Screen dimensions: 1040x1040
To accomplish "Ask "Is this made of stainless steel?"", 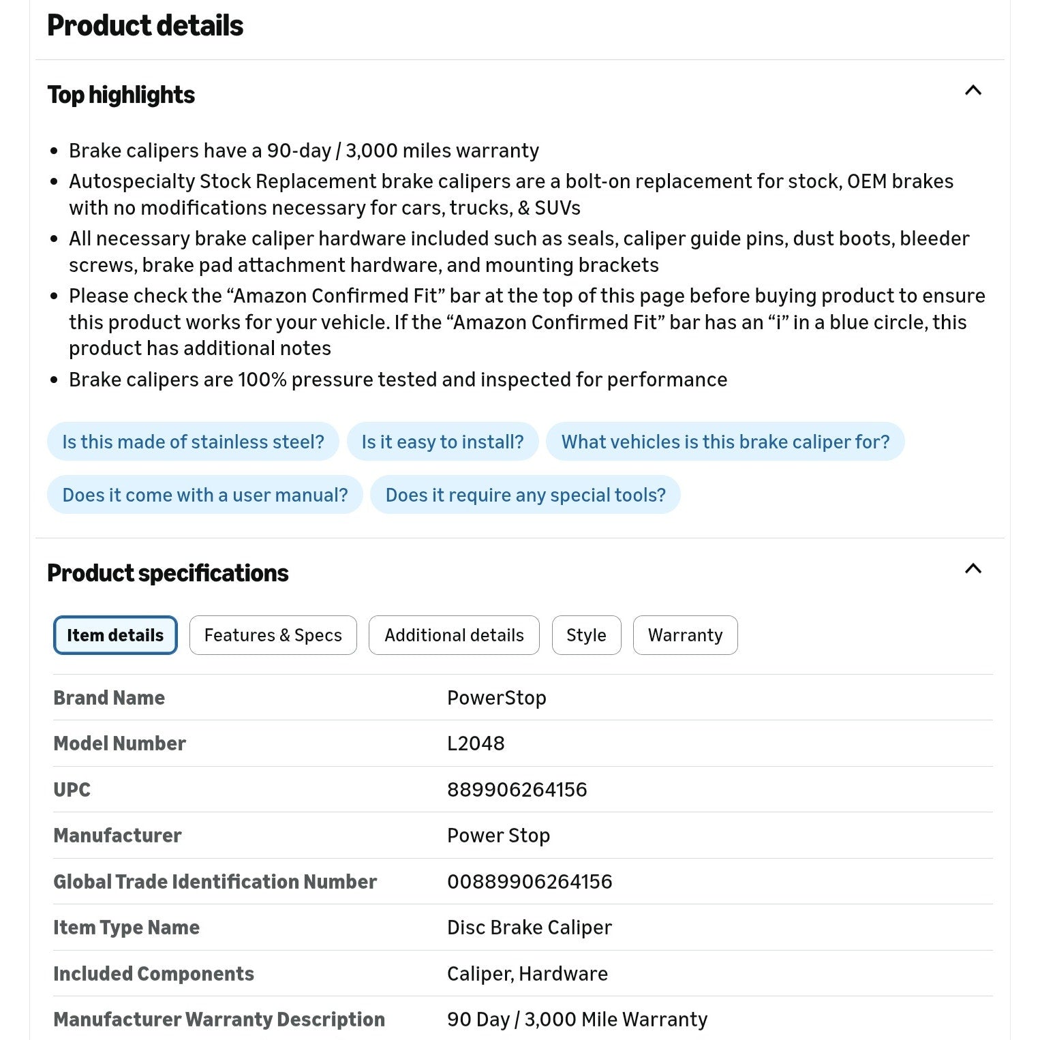I will coord(193,442).
